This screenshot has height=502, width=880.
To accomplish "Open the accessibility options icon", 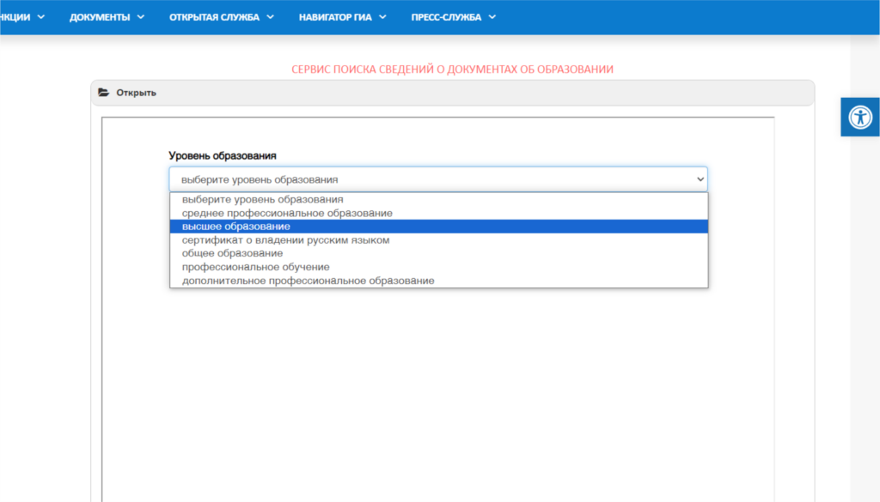I will tap(860, 117).
